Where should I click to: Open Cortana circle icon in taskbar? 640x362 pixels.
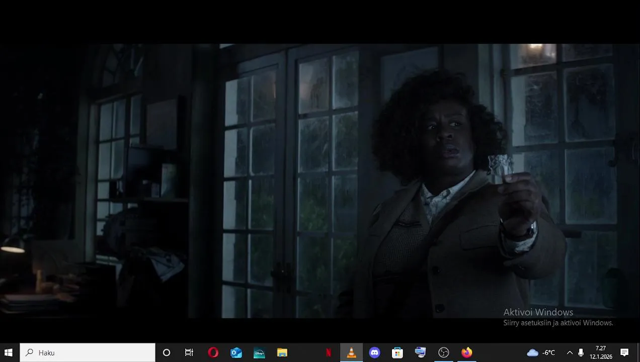[x=167, y=352]
